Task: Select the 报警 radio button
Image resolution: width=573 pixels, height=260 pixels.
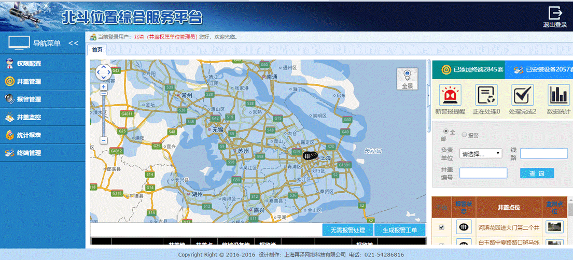Action: pyautogui.click(x=464, y=135)
